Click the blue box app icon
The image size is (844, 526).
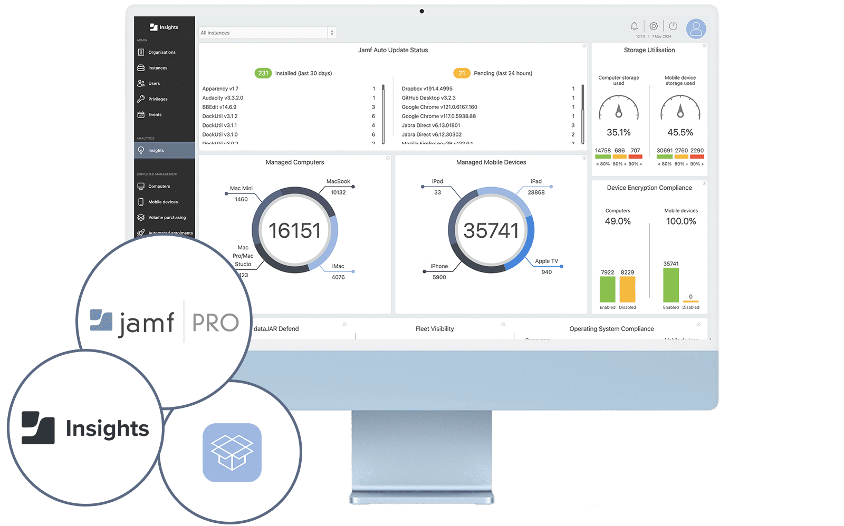232,453
